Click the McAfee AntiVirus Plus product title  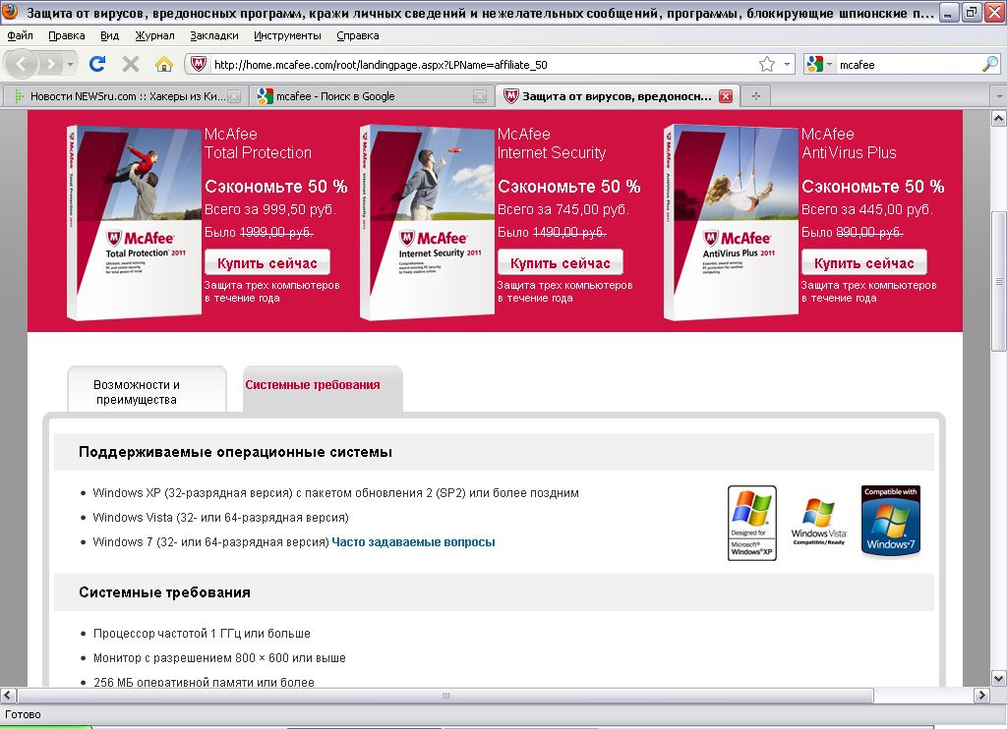pyautogui.click(x=849, y=143)
